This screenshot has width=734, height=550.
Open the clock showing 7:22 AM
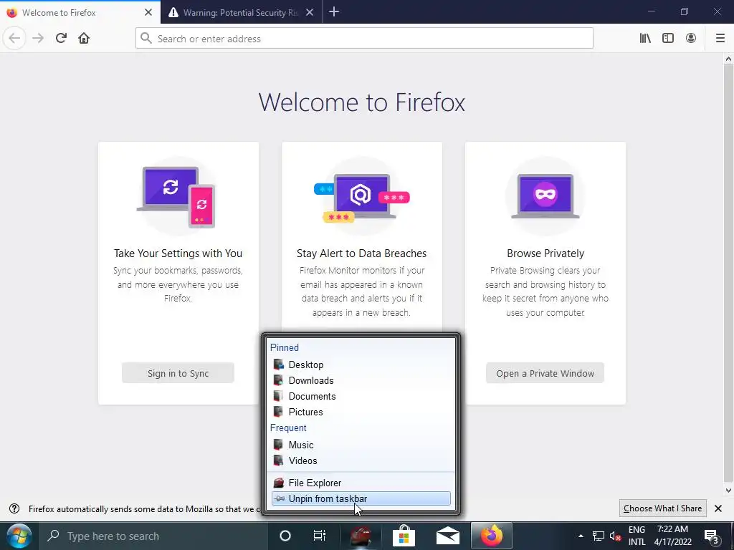tap(672, 536)
